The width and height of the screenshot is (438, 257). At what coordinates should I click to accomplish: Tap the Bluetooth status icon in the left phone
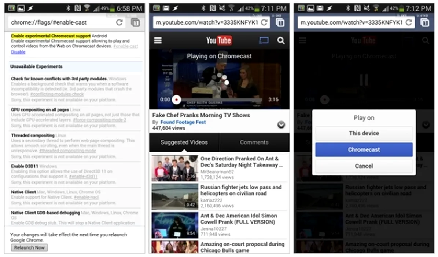coord(69,8)
